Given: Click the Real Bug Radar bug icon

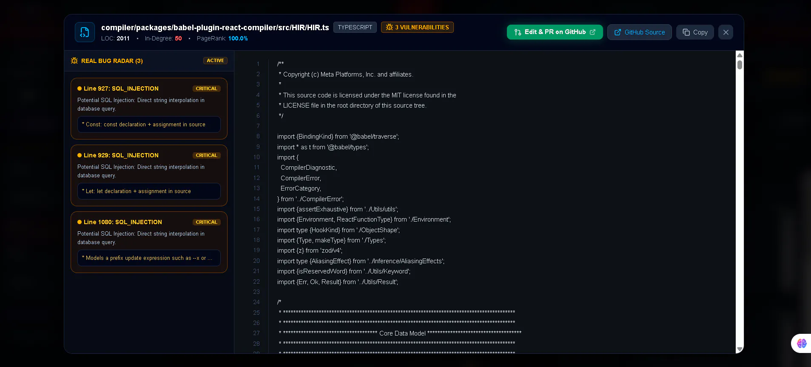Looking at the screenshot, I should (x=74, y=61).
